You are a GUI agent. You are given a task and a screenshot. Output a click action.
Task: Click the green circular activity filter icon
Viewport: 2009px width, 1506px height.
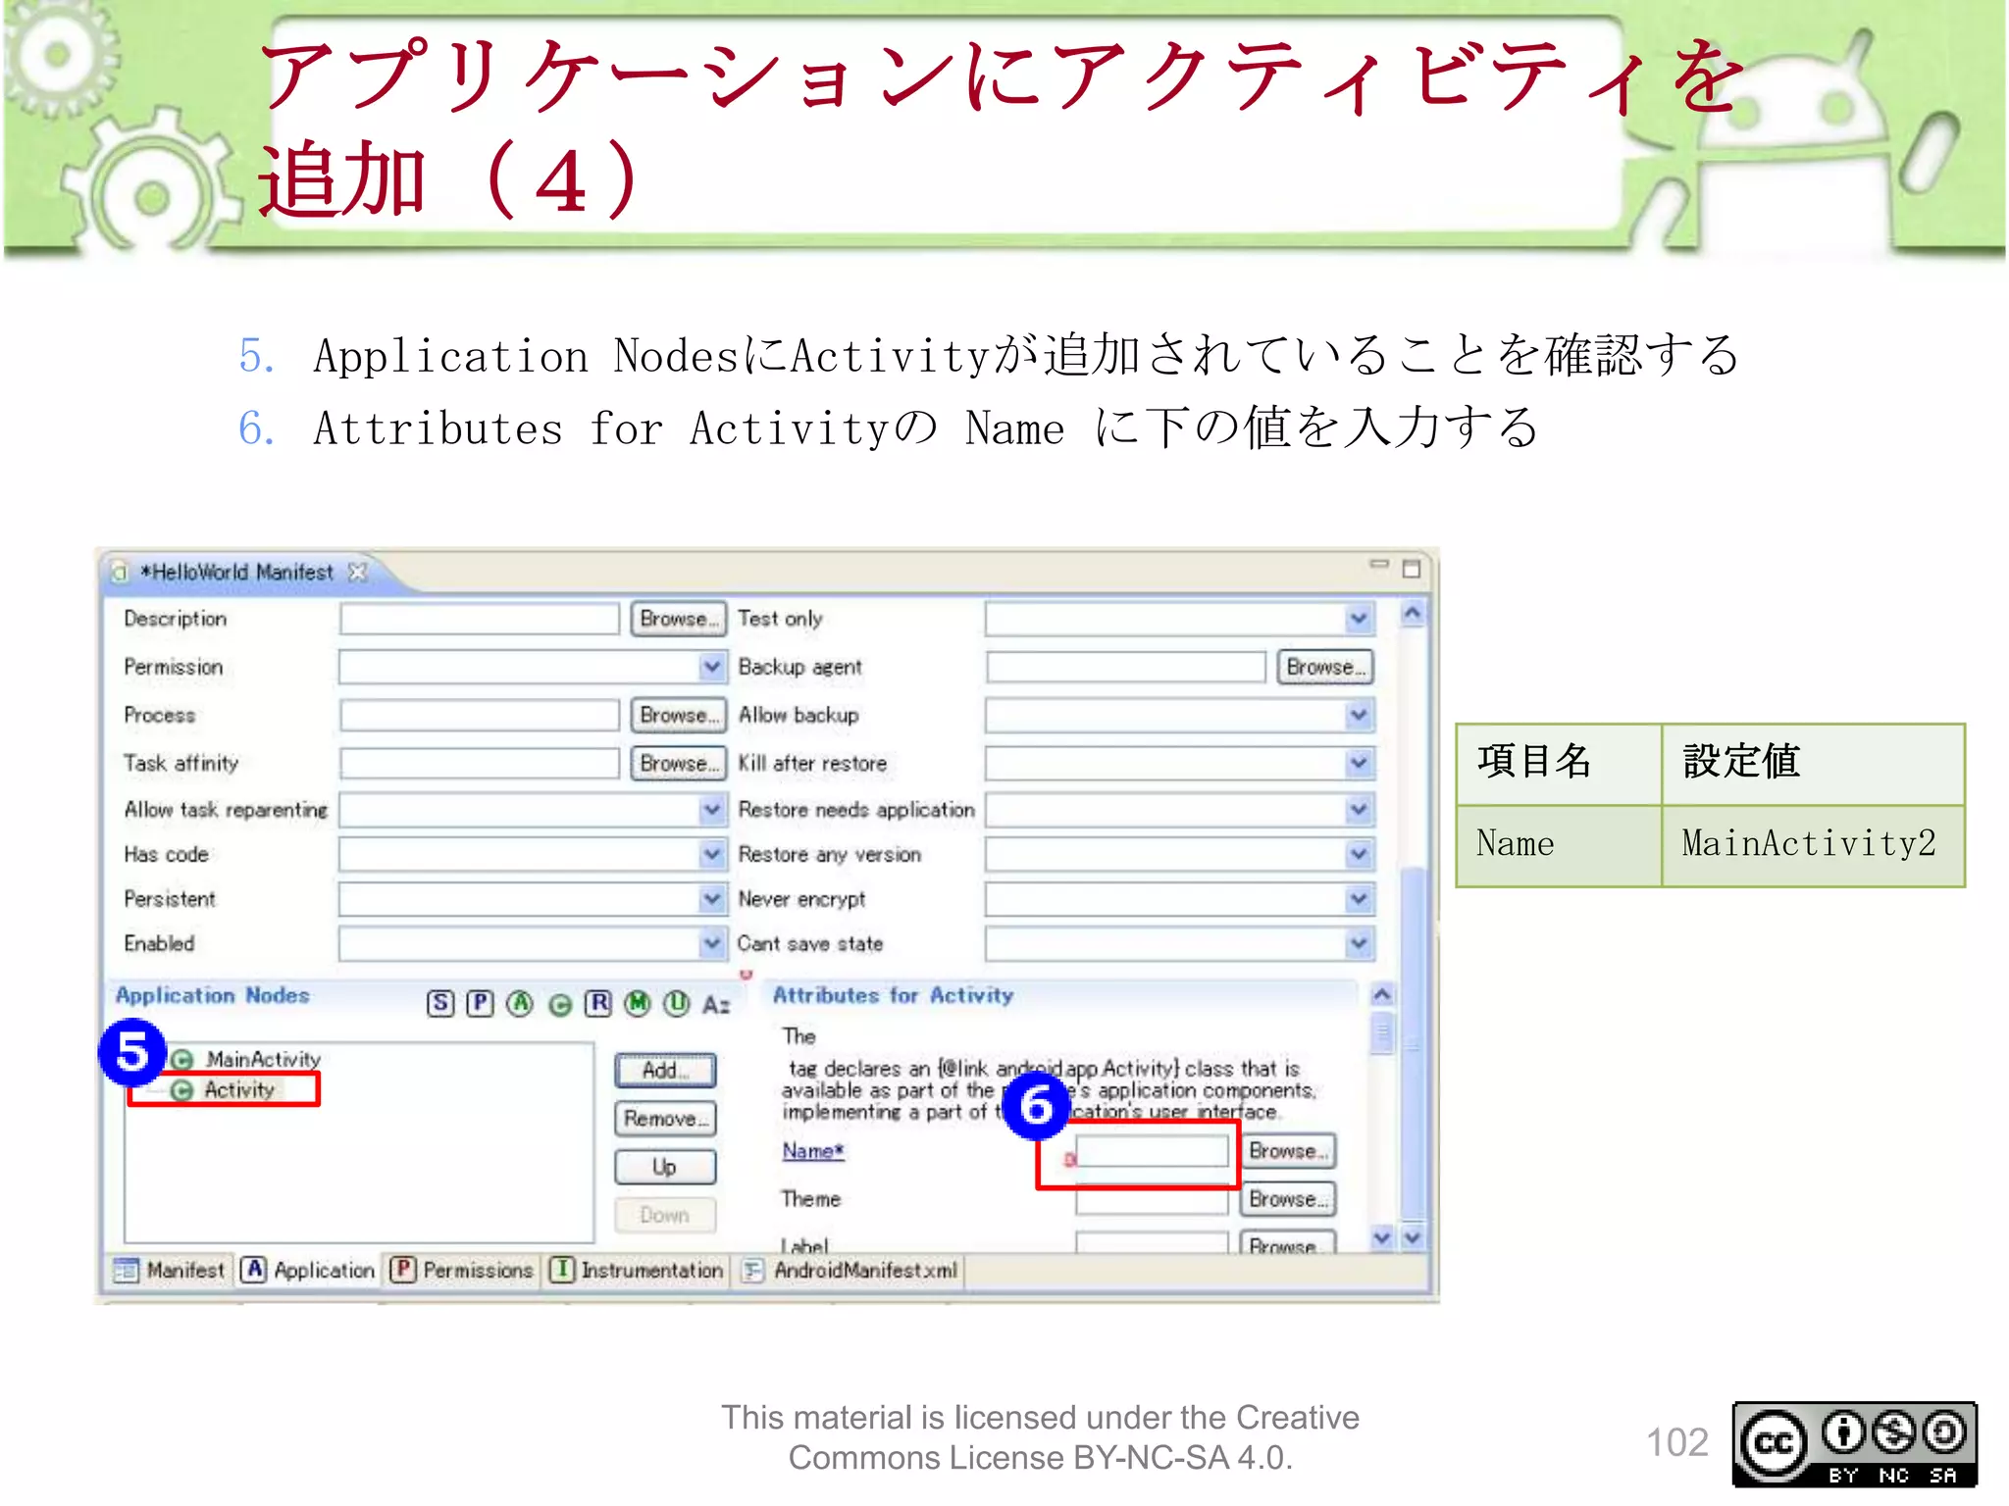click(559, 1005)
